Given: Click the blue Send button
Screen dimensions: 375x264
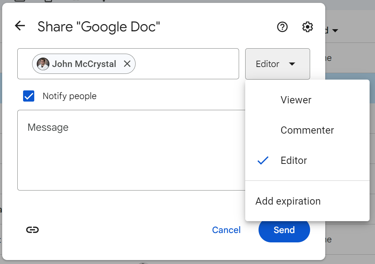Looking at the screenshot, I should click(284, 230).
